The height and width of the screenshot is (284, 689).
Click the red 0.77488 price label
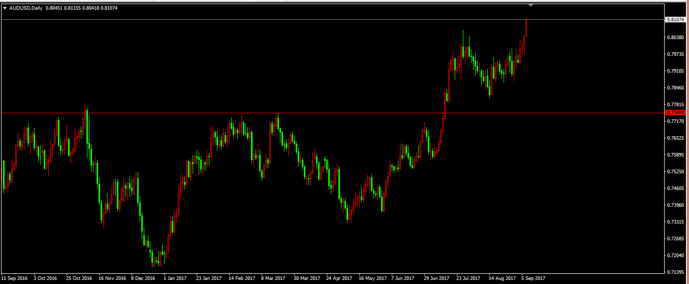pos(675,112)
